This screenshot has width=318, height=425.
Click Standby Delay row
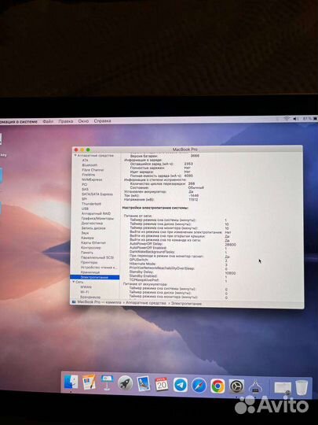click(182, 272)
